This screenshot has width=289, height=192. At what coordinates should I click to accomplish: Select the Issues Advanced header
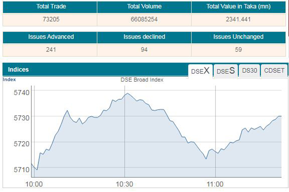[x=50, y=37]
